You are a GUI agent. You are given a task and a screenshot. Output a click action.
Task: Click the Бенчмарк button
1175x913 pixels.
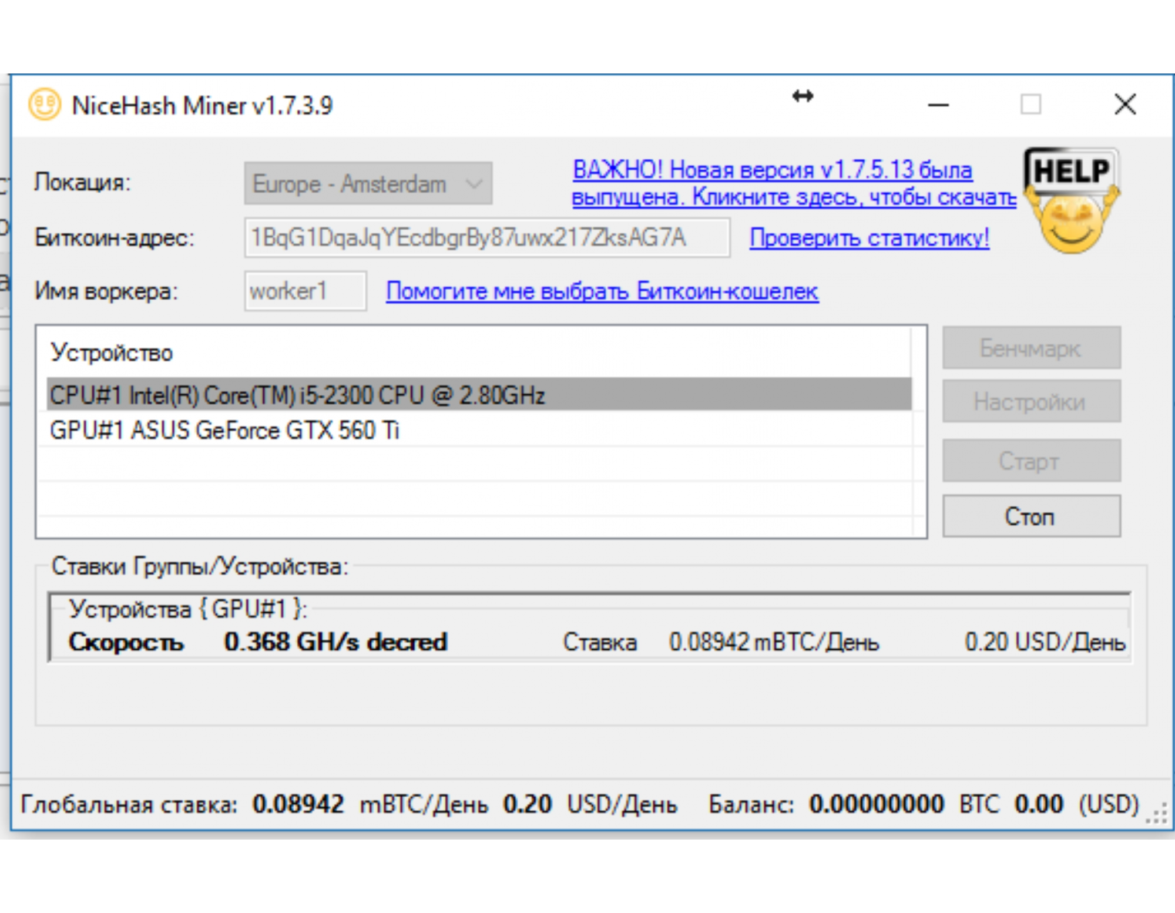[x=1032, y=348]
